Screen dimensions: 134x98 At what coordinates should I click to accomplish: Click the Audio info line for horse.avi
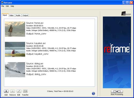pos(51,30)
